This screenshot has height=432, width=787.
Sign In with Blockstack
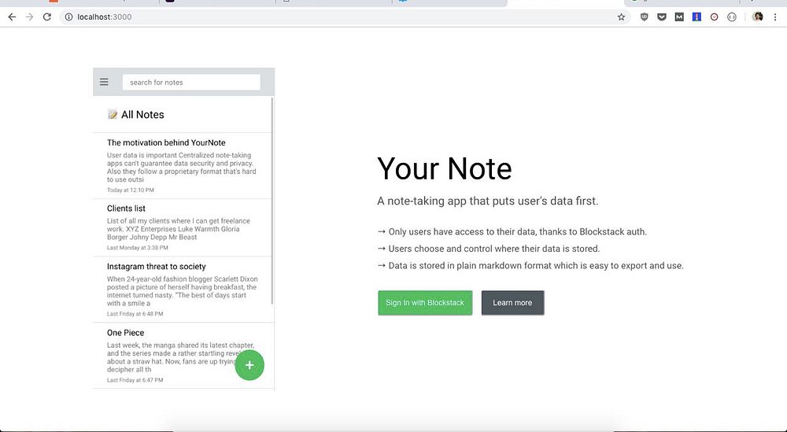(425, 302)
